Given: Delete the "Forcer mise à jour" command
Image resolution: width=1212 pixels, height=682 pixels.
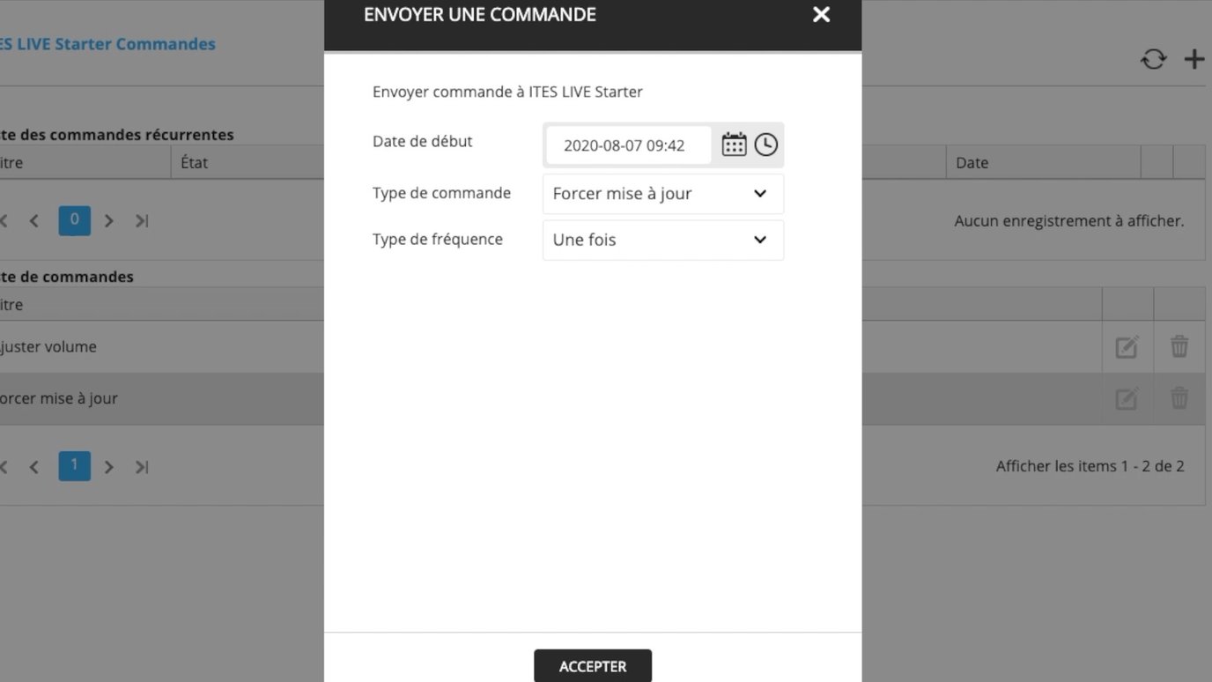Looking at the screenshot, I should 1179,398.
